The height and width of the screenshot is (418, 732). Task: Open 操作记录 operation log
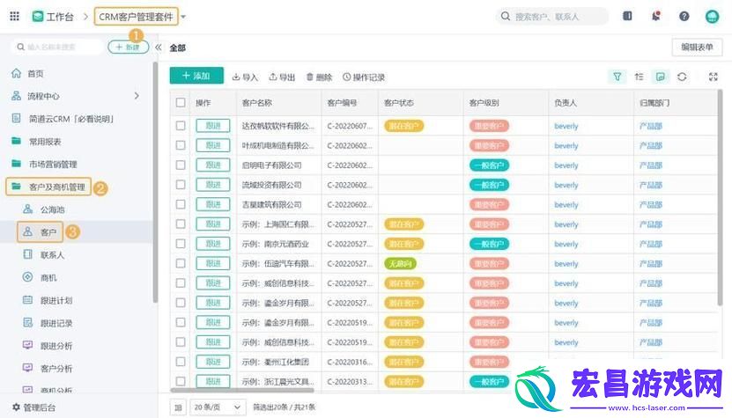pos(364,77)
